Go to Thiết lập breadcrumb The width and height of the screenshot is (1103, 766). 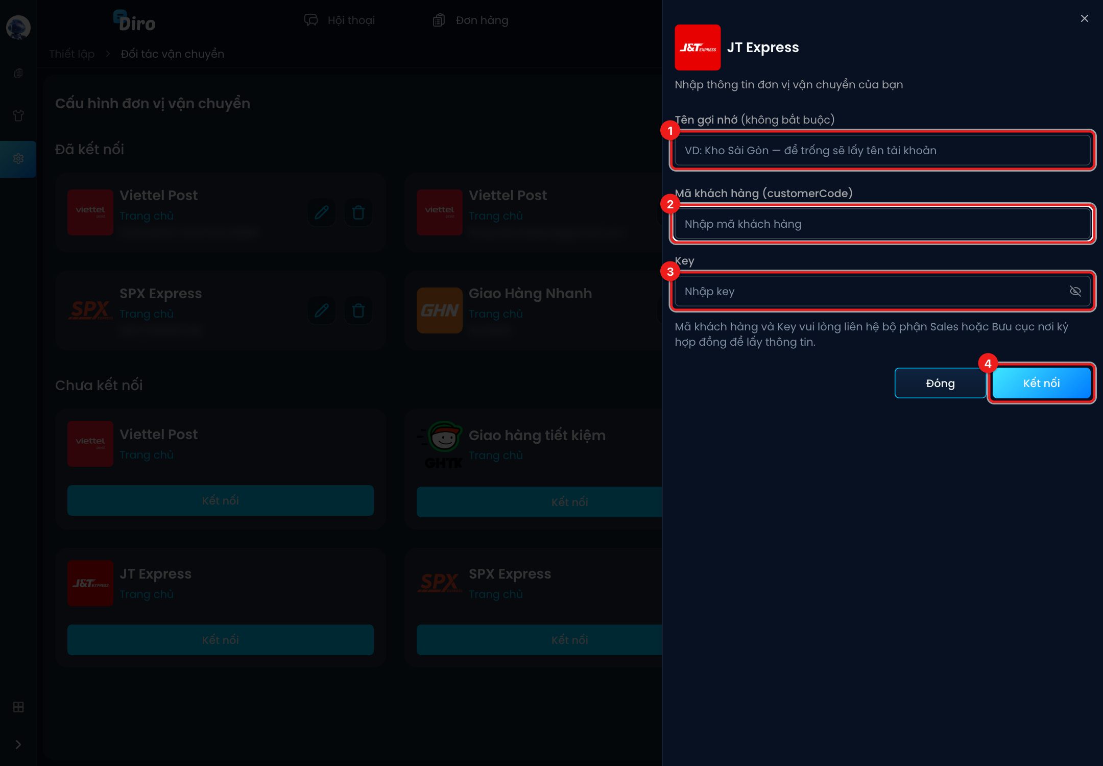click(x=72, y=54)
